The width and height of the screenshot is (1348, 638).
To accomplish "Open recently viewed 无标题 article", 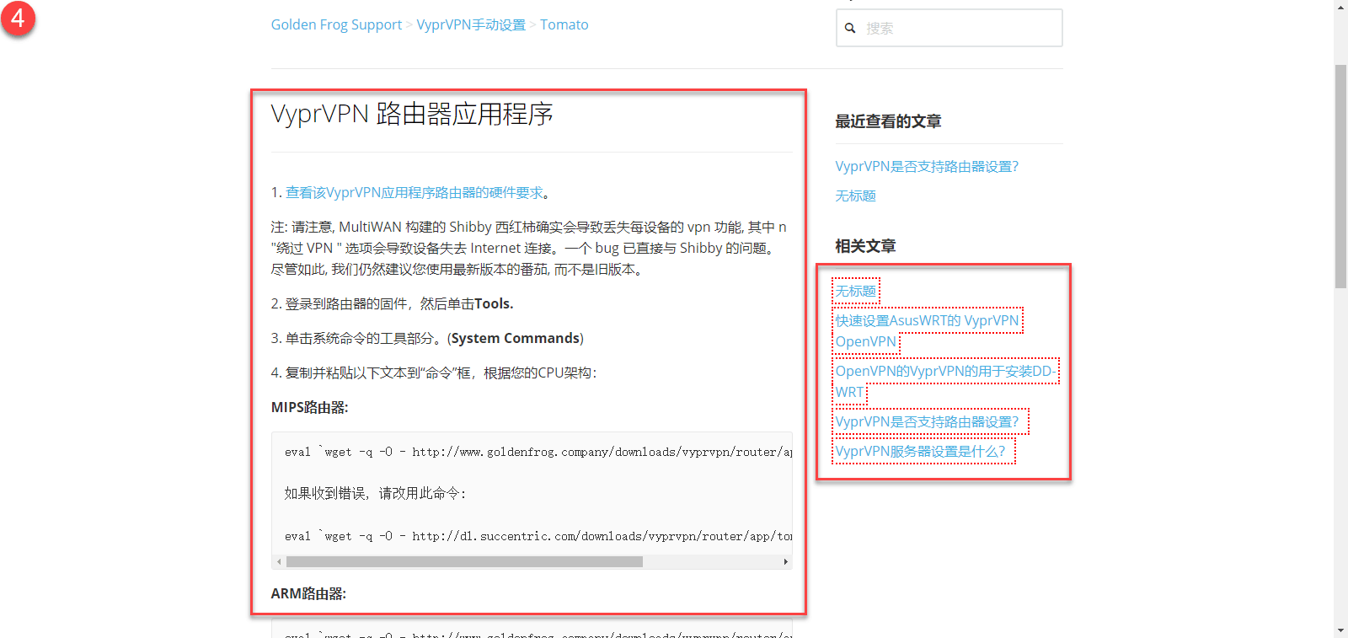I will click(855, 196).
